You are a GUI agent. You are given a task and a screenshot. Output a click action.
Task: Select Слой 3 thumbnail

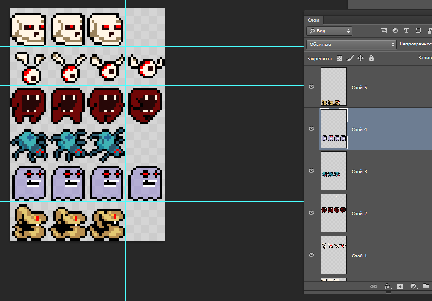click(x=334, y=171)
